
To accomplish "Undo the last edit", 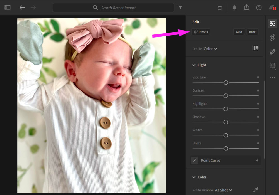I will click(220, 8).
